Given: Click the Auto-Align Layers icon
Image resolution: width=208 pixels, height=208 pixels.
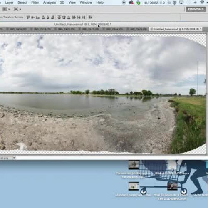Looking at the screenshot, I should (x=90, y=17).
